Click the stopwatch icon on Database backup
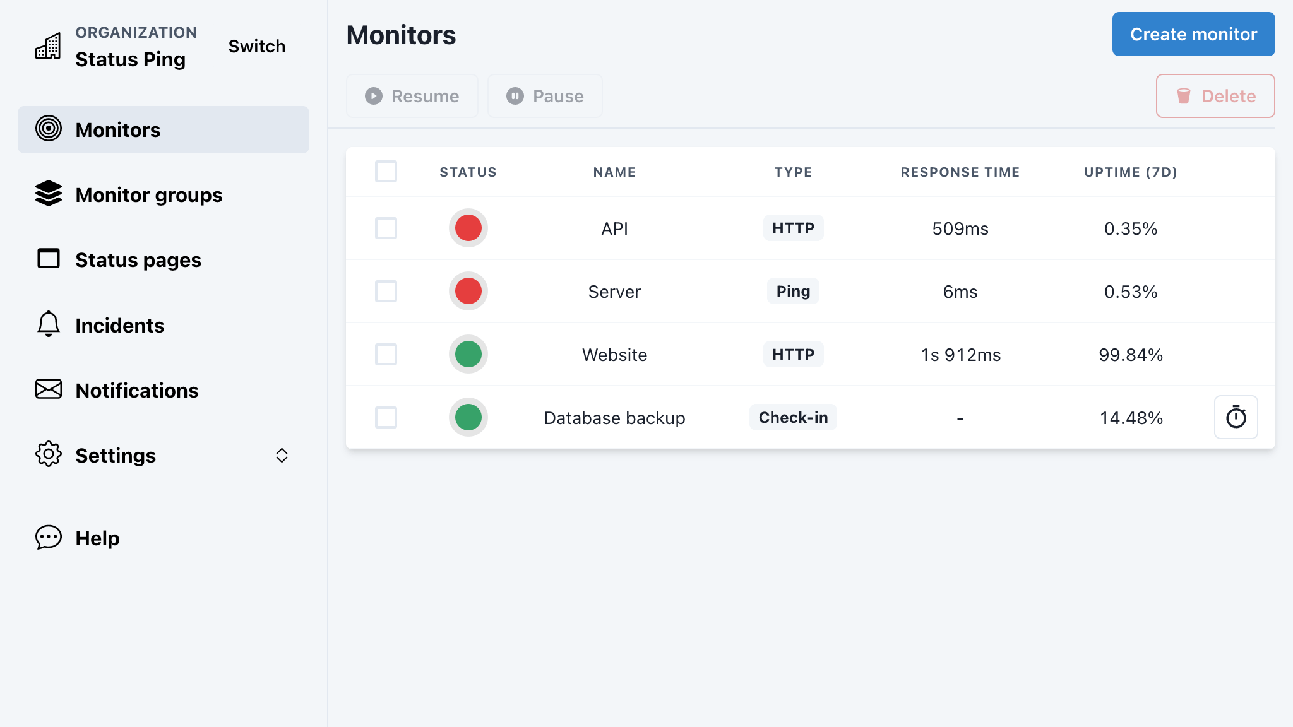The height and width of the screenshot is (727, 1293). point(1236,417)
